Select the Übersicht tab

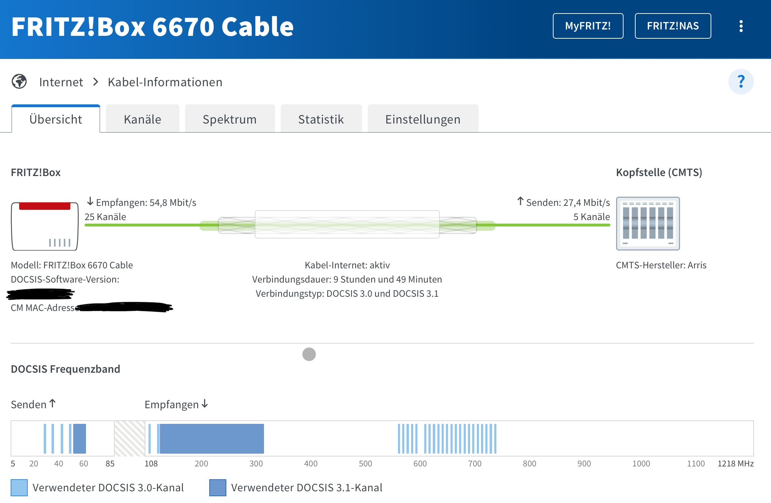coord(56,119)
